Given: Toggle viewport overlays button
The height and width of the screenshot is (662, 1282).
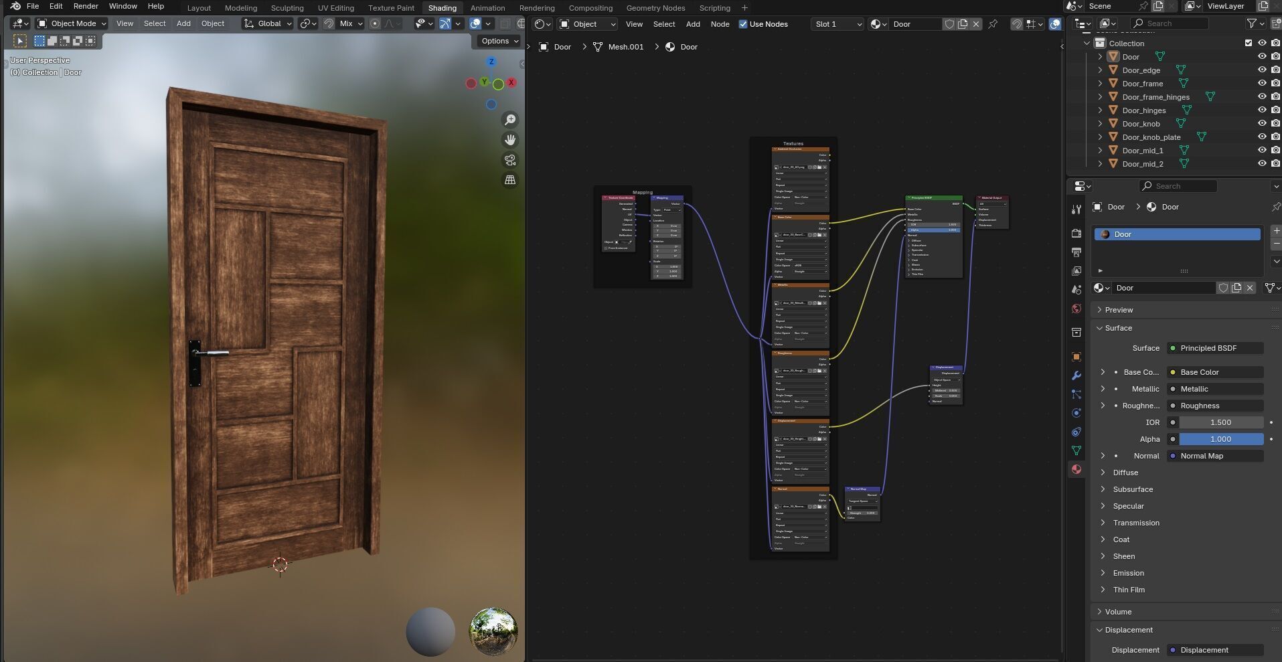Looking at the screenshot, I should 475,23.
